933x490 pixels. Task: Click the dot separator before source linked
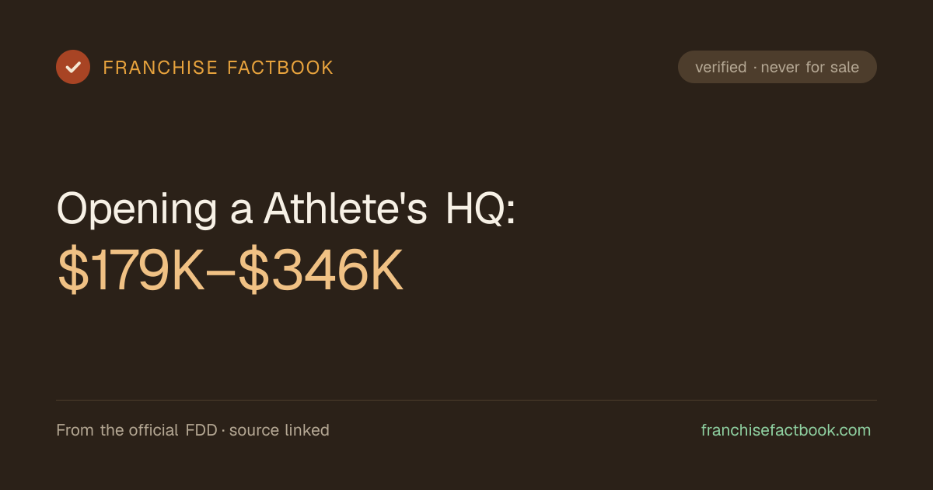click(223, 431)
